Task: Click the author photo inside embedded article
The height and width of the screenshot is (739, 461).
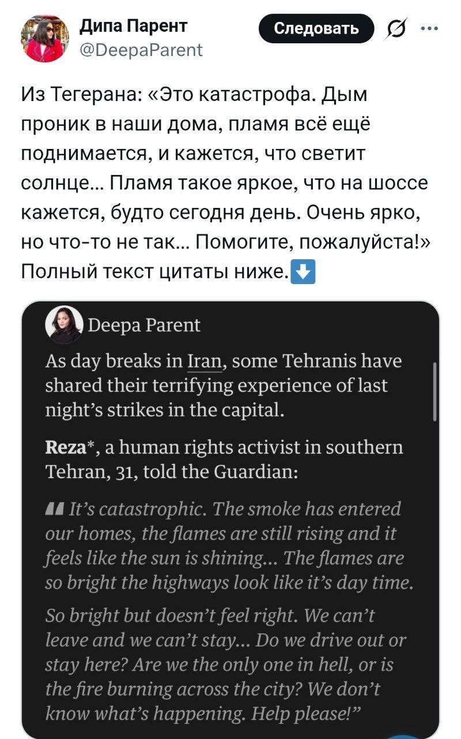Action: point(64,324)
